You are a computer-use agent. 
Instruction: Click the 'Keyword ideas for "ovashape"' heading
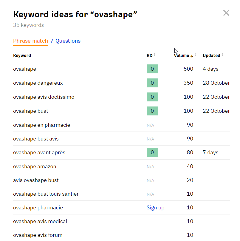click(75, 15)
